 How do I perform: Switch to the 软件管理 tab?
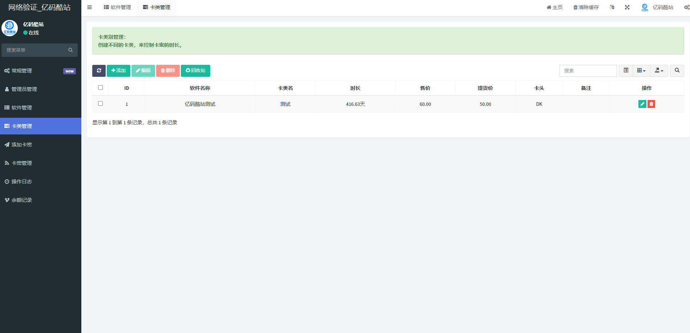(117, 7)
